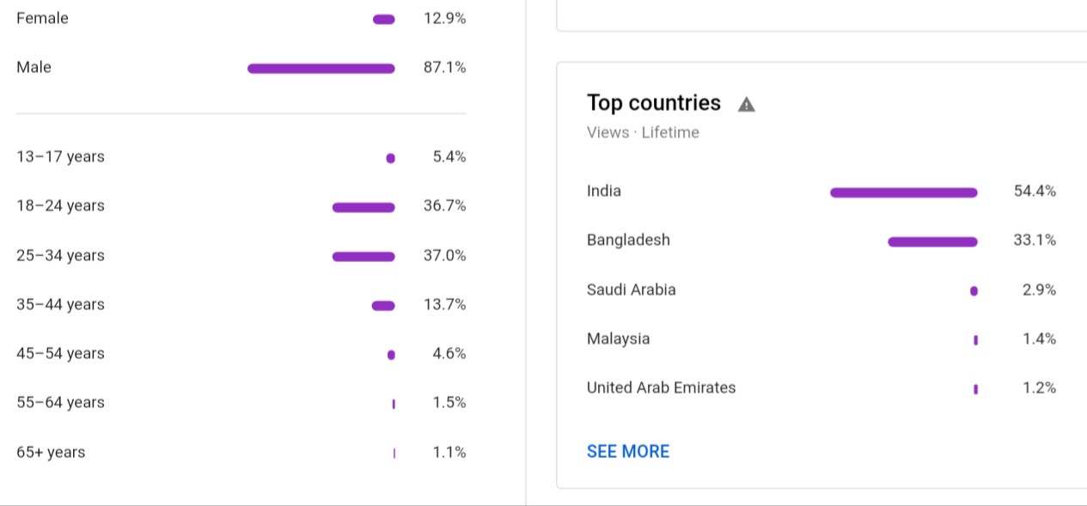
Task: Select the 65+ years row label
Action: [51, 452]
